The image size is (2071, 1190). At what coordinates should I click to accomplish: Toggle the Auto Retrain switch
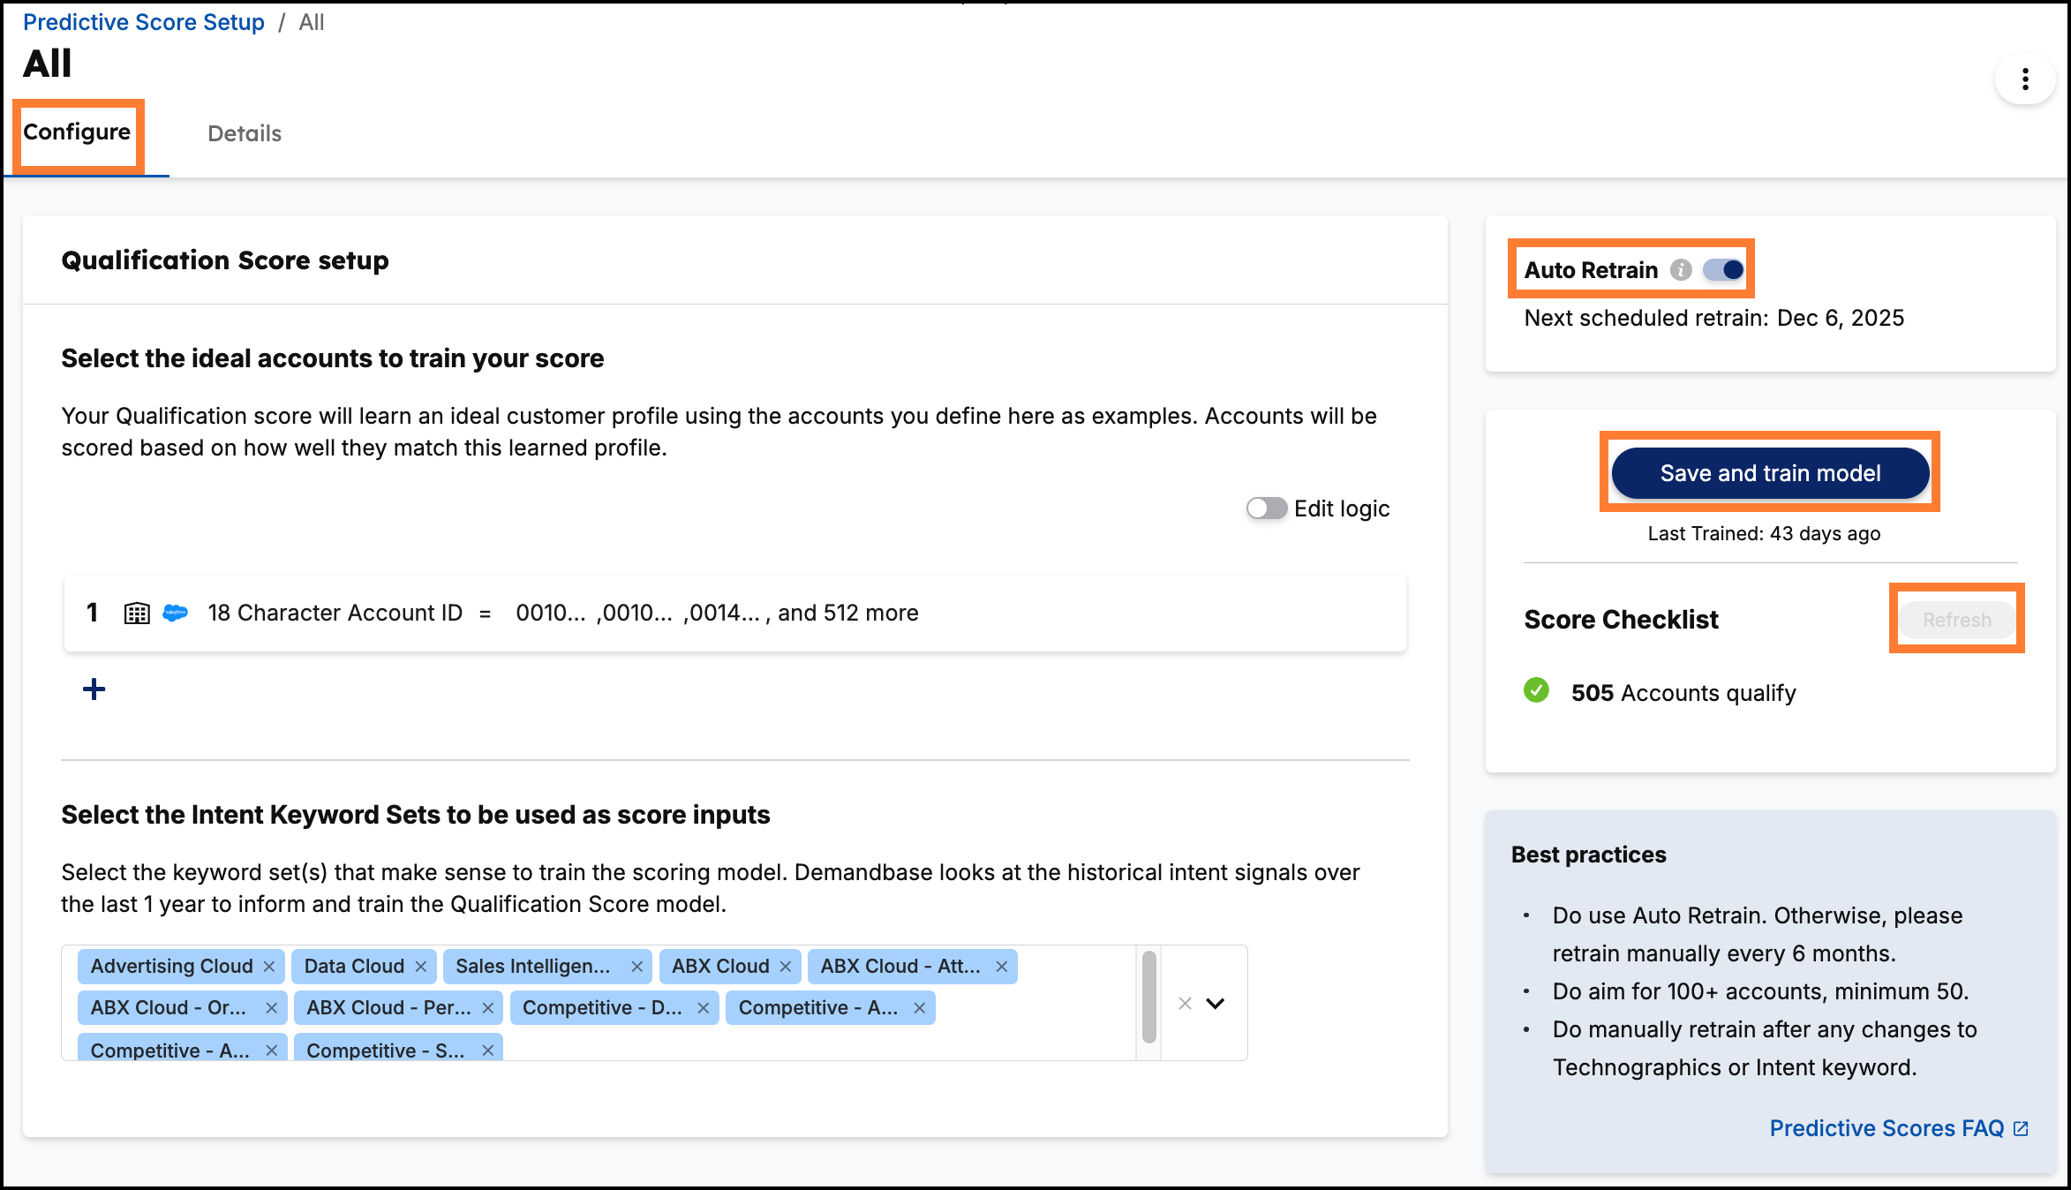point(1723,270)
